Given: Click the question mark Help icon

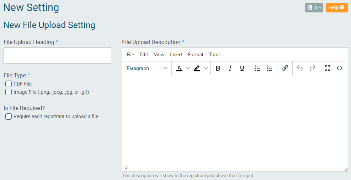Looking at the screenshot, I should tap(342, 7).
